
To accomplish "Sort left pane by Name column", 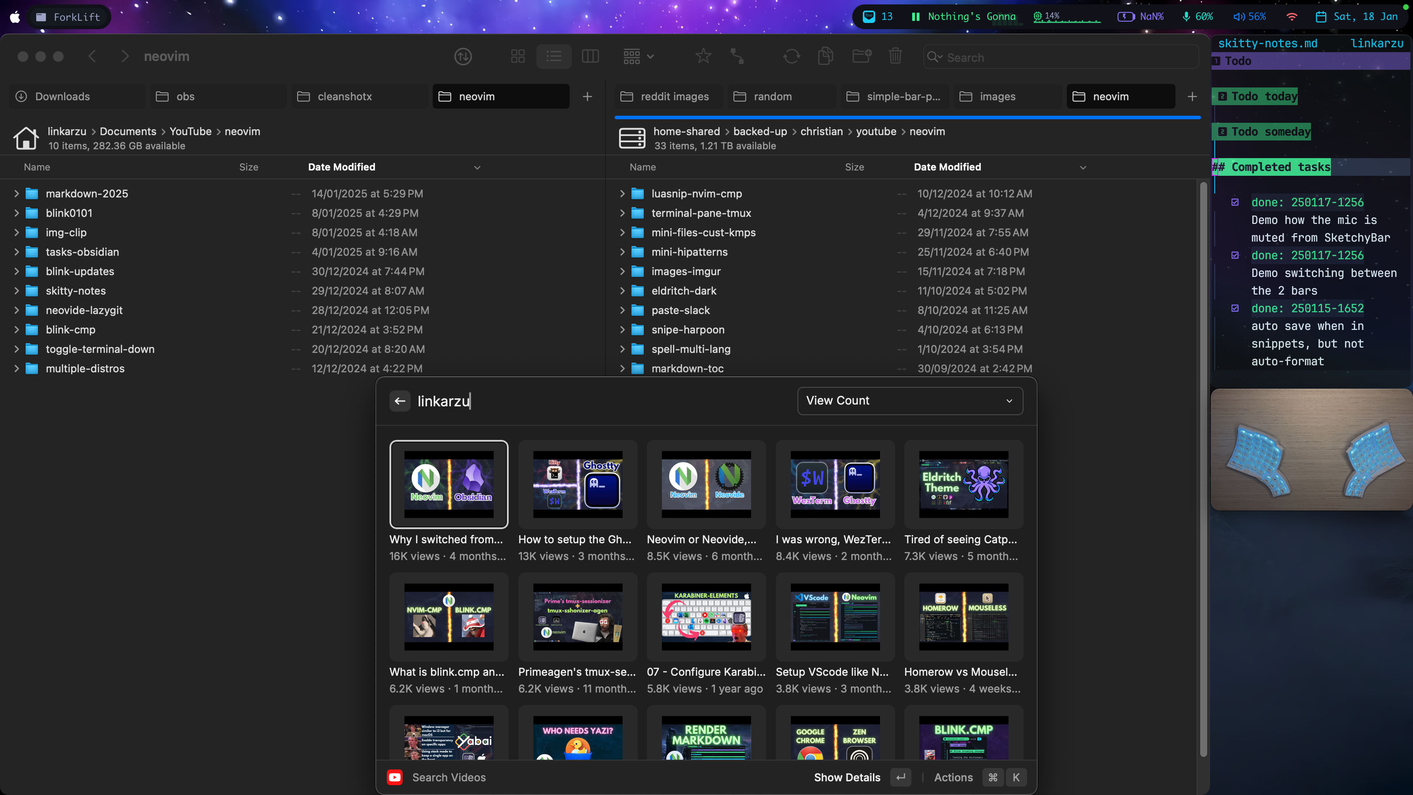I will point(37,167).
